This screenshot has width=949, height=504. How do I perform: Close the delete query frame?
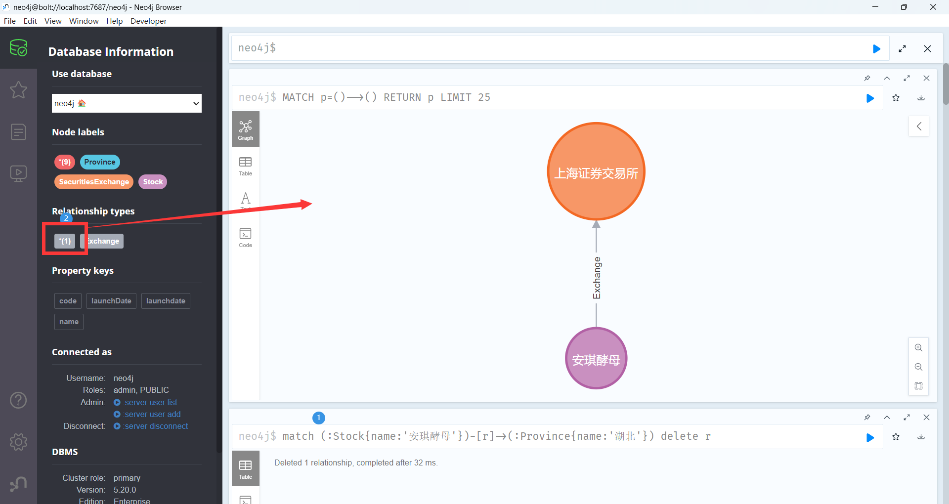(926, 418)
